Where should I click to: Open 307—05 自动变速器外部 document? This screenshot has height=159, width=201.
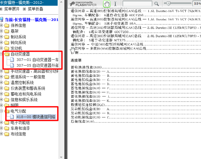(38, 65)
